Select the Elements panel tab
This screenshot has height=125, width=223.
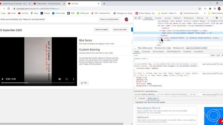(148, 18)
